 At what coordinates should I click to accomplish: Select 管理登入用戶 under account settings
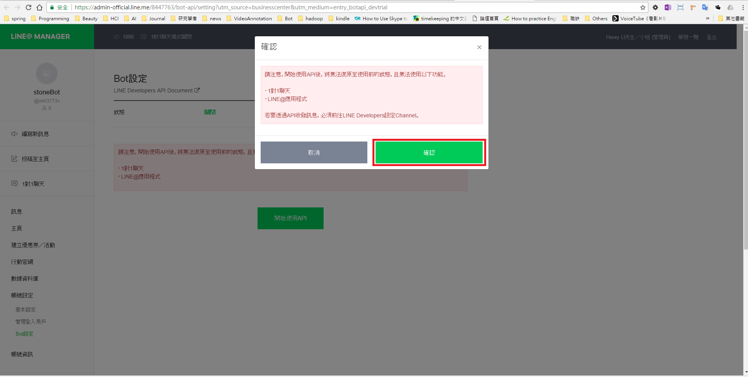coord(30,322)
